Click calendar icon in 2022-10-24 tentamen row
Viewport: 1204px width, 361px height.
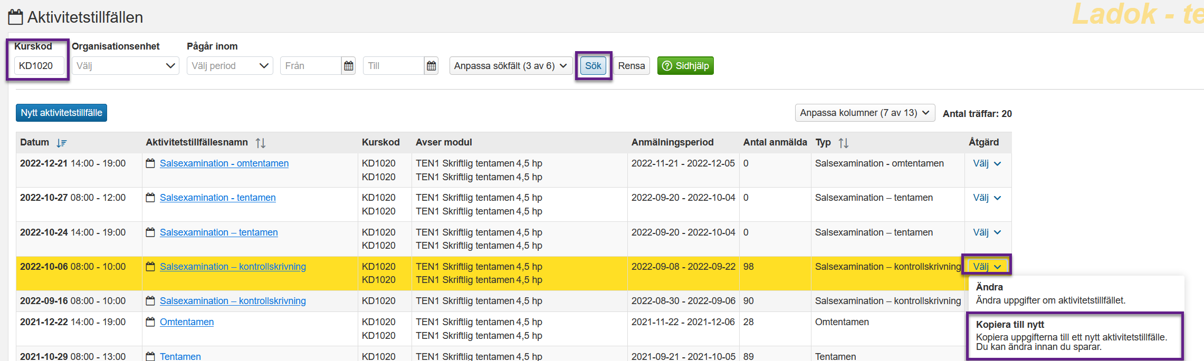tap(150, 232)
